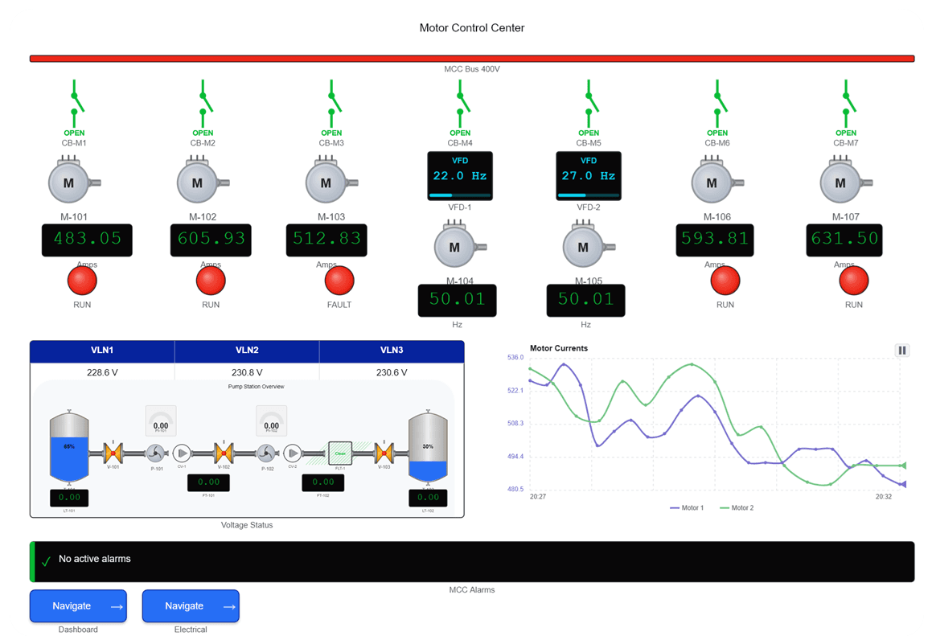Image resolution: width=932 pixels, height=636 pixels.
Task: Click the FT-101 flow readout
Action: click(x=208, y=482)
